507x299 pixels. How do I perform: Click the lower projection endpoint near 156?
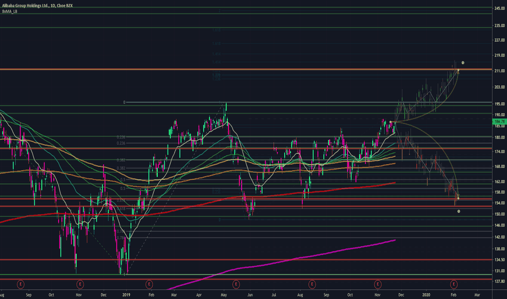(458, 198)
